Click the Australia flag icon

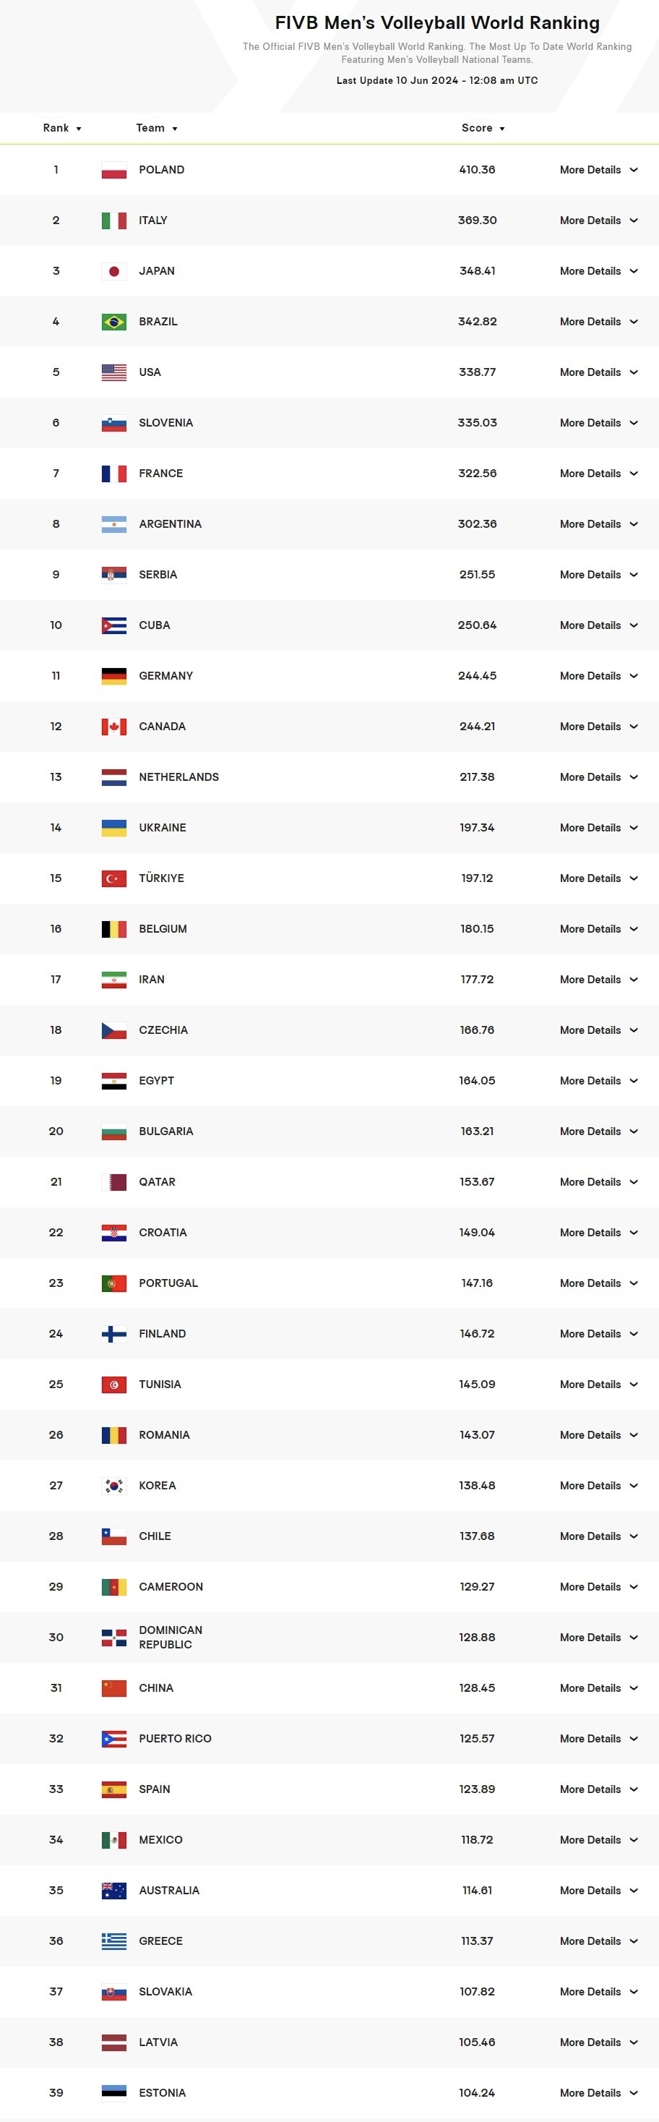click(x=113, y=1891)
